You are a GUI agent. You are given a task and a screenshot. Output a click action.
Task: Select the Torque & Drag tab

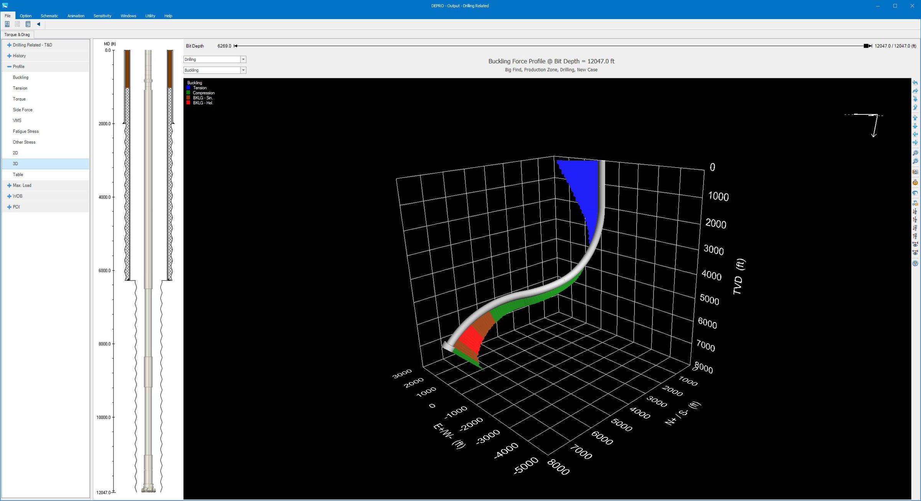(x=17, y=35)
